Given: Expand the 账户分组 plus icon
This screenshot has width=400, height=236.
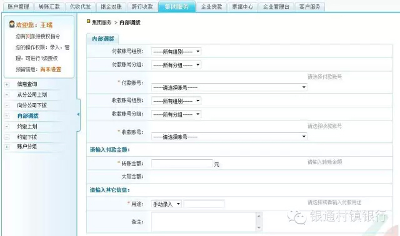Looking at the screenshot, I should coord(7,147).
